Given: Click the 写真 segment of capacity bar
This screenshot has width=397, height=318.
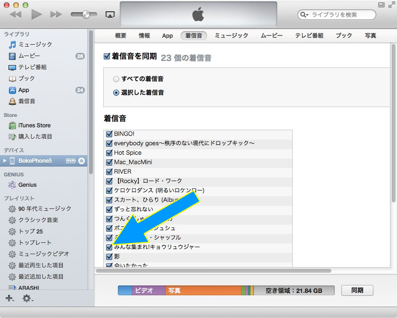Looking at the screenshot, I should 203,290.
